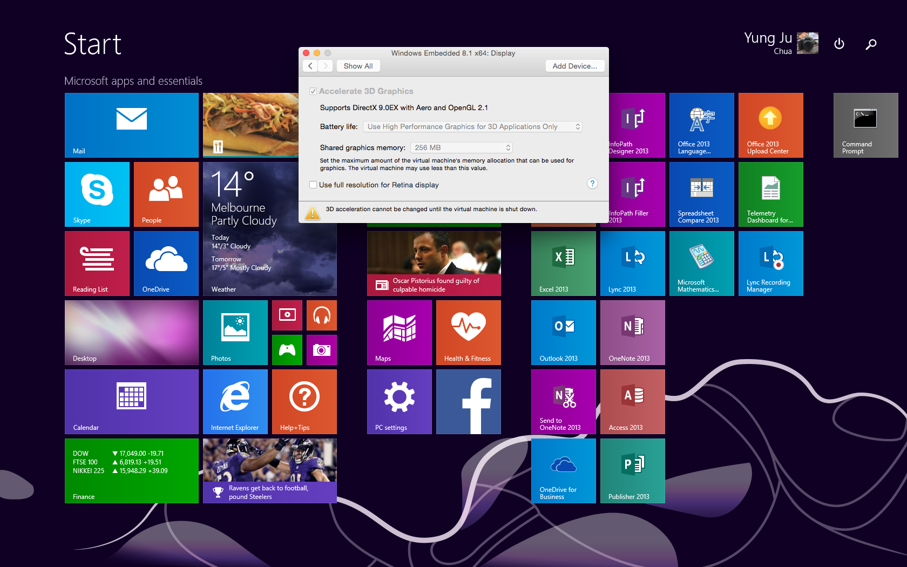Open Office 2013 Upload Center tile

pyautogui.click(x=771, y=125)
